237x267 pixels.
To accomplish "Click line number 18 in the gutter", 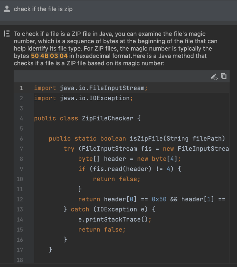I will coord(20,260).
